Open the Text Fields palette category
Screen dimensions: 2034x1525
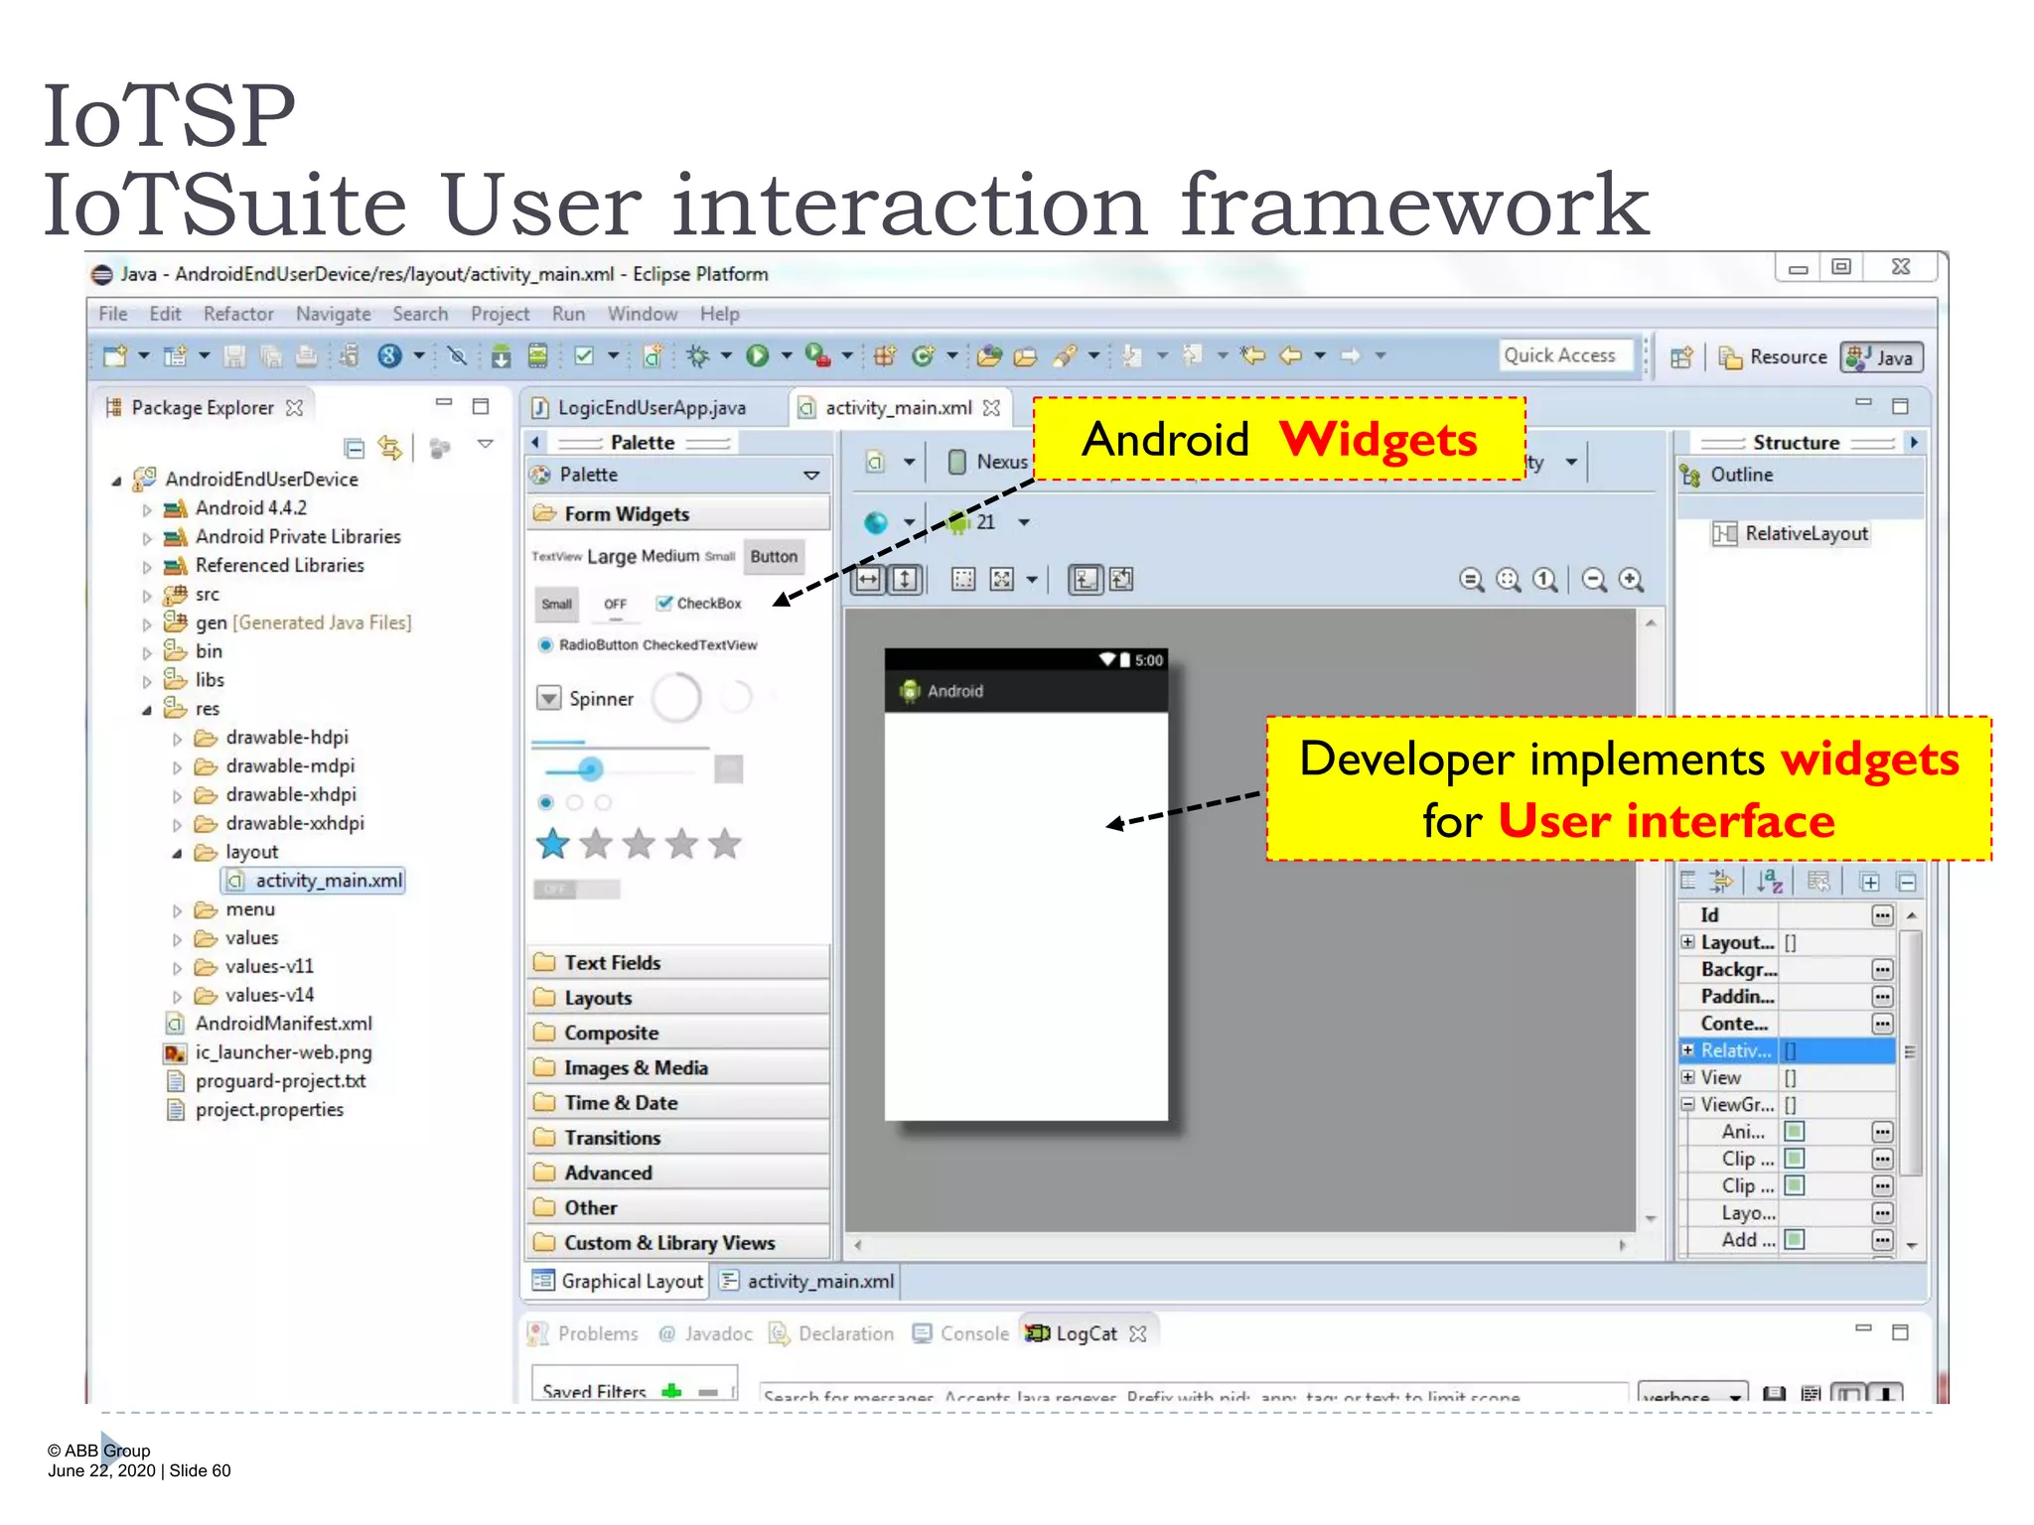tap(678, 962)
